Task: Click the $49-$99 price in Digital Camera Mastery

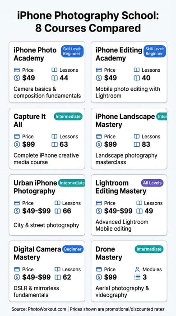Action: [37, 277]
